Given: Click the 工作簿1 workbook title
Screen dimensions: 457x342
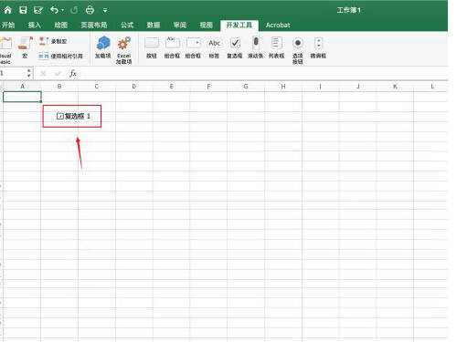Looking at the screenshot, I should pos(348,10).
